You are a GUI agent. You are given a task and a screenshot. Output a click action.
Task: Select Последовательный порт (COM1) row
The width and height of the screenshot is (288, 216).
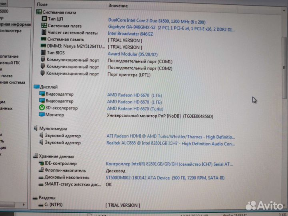(x=140, y=61)
